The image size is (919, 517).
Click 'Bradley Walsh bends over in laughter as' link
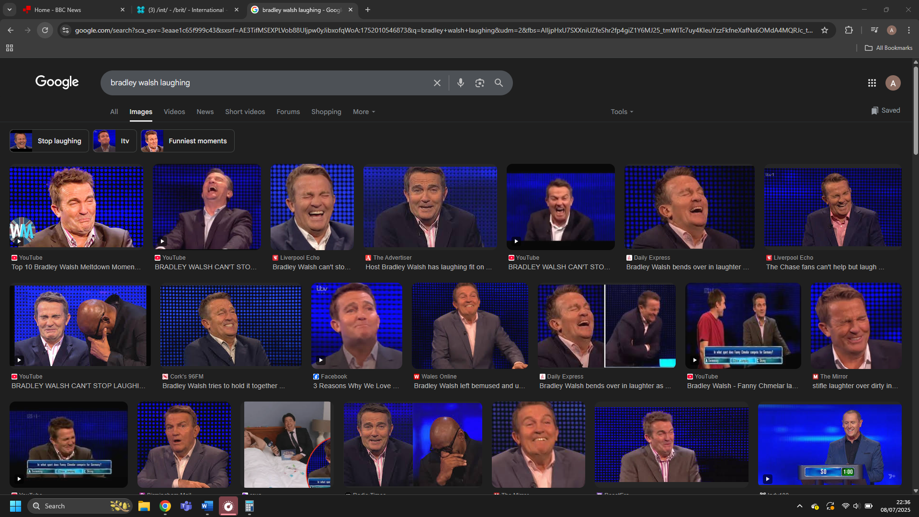click(x=605, y=386)
